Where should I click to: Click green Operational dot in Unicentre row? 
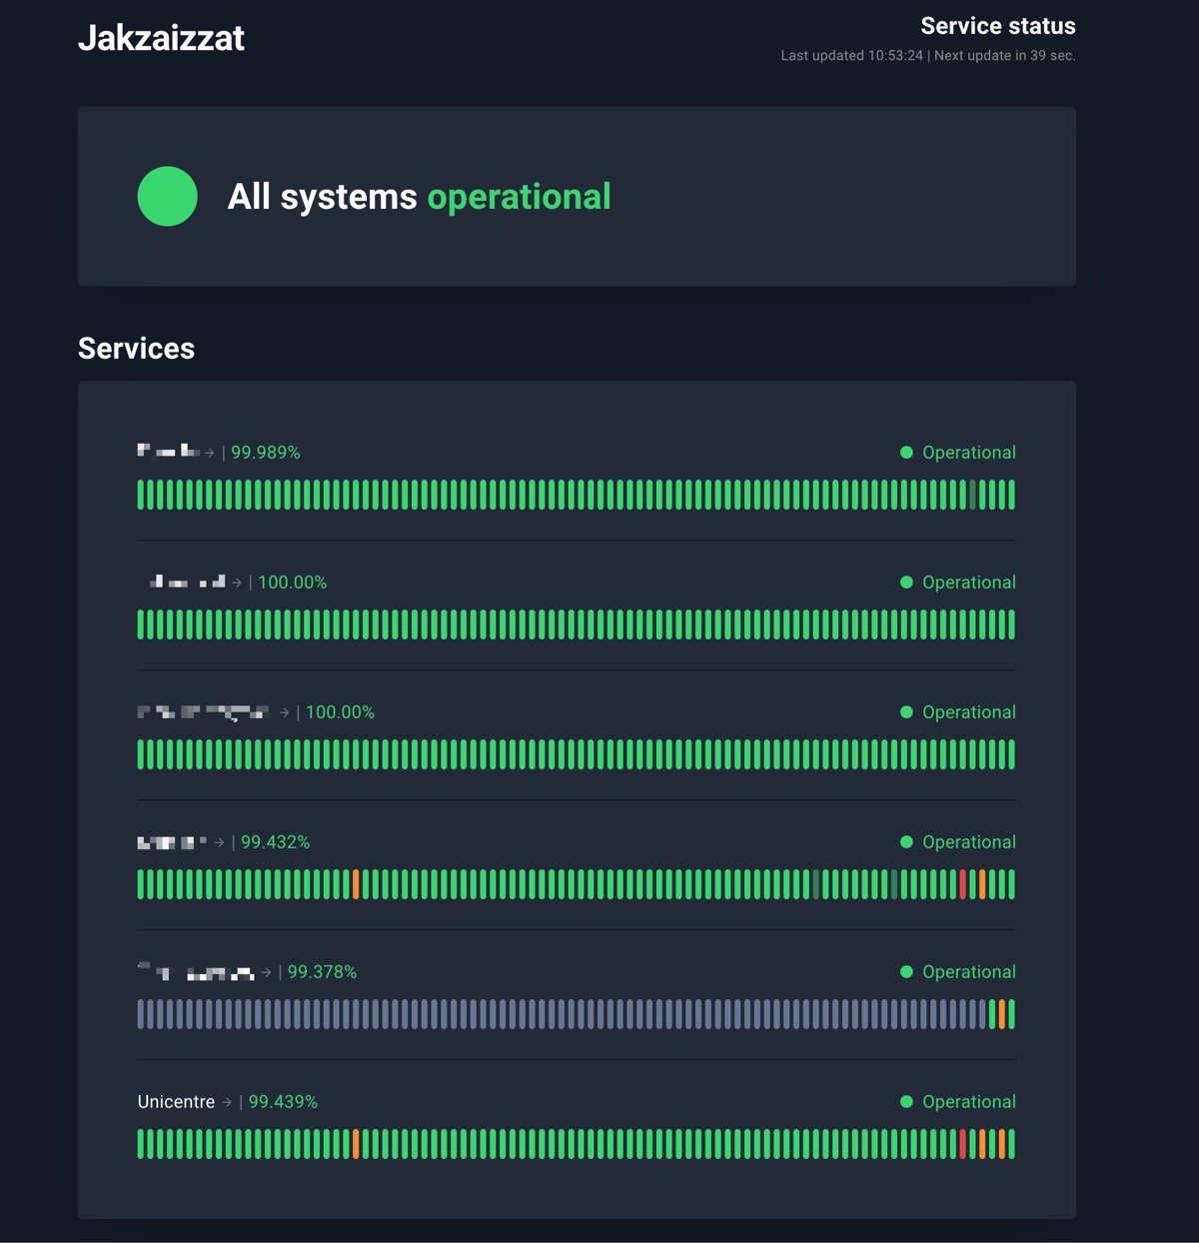[906, 1102]
